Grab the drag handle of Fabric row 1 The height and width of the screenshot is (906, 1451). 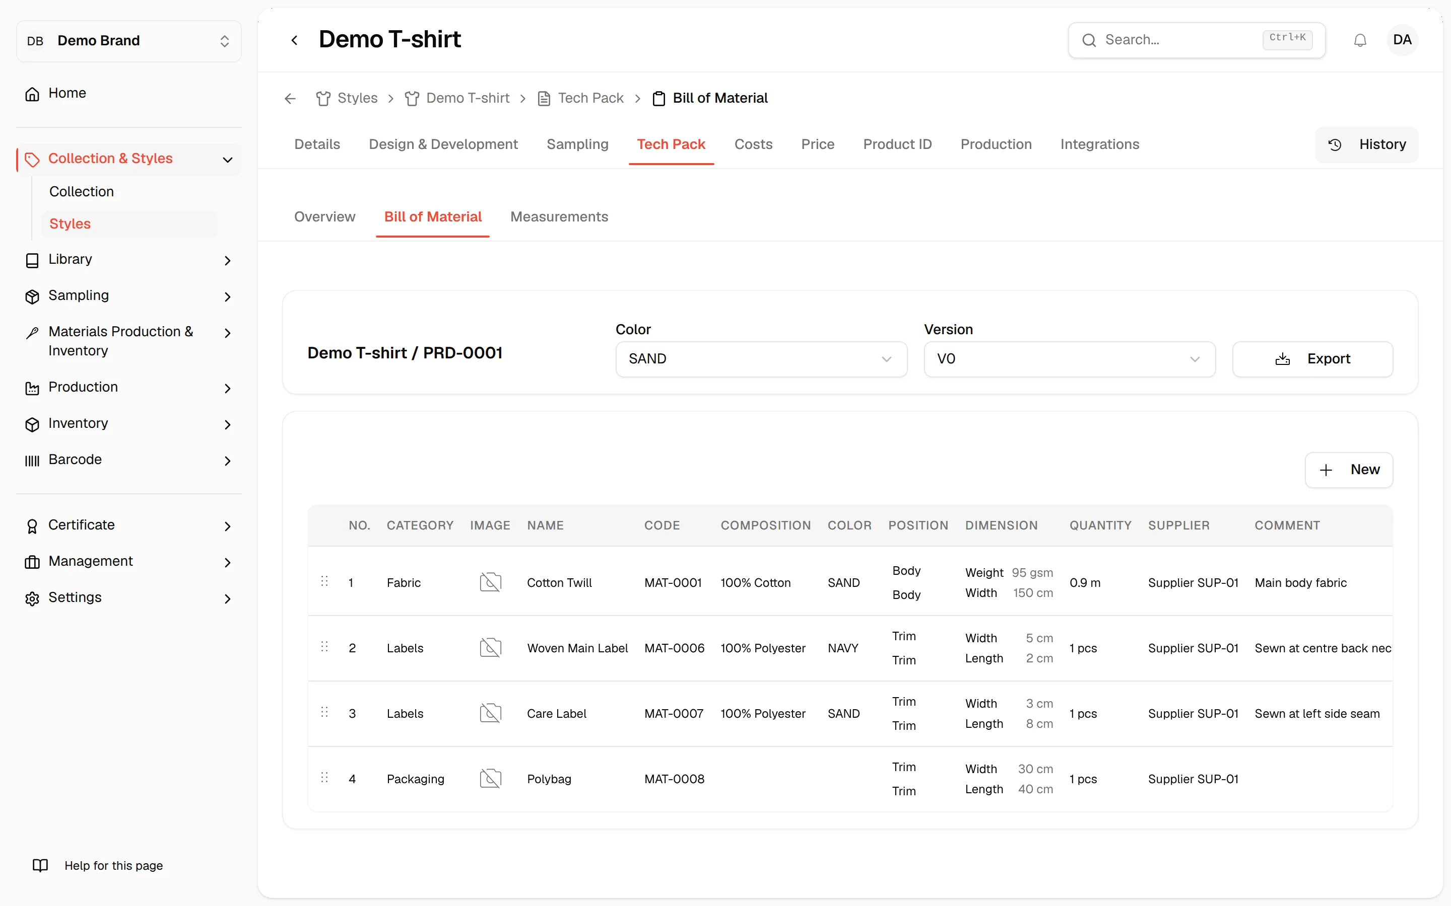(x=324, y=581)
